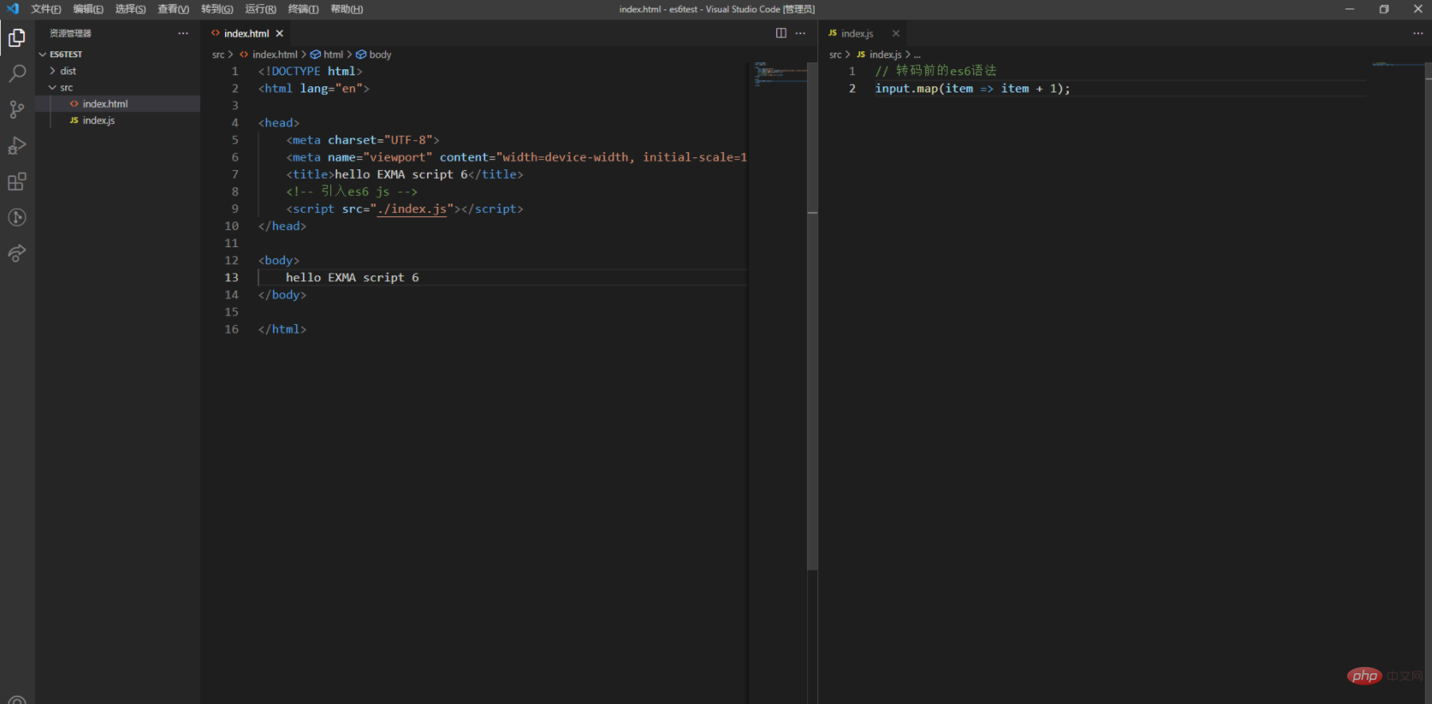The width and height of the screenshot is (1432, 704).
Task: Open more actions for the right editor group
Action: point(1417,33)
